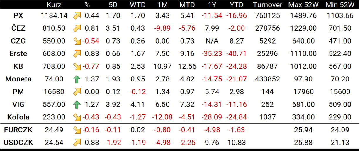Screen dimensions: 360x151
Task: Select the Kurz column header
Action: (54, 5)
